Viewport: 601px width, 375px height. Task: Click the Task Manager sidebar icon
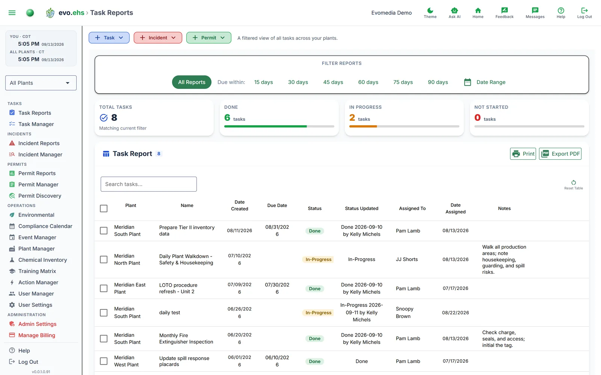tap(12, 124)
